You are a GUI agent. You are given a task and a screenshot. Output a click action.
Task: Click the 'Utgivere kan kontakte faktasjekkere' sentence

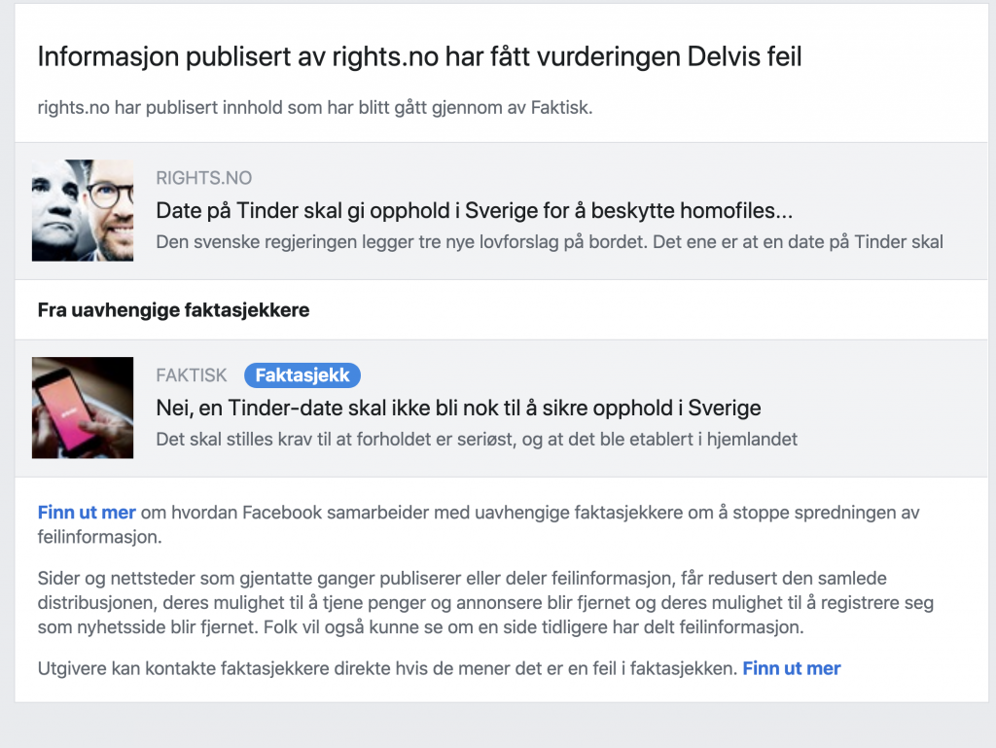(387, 668)
